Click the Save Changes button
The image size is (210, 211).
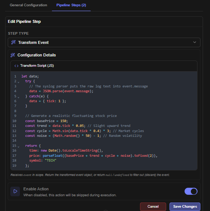(185, 207)
